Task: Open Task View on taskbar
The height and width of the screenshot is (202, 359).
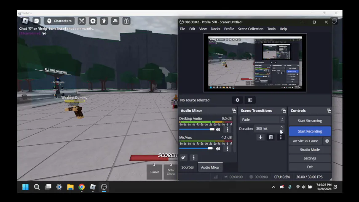Action: pyautogui.click(x=48, y=187)
